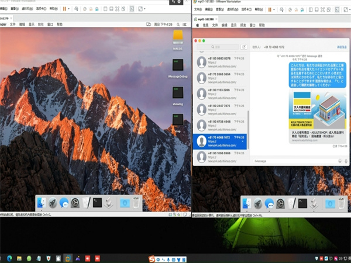The height and width of the screenshot is (263, 351).
Task: Select conversation +81 90 1153 2266
Action: pyautogui.click(x=221, y=94)
